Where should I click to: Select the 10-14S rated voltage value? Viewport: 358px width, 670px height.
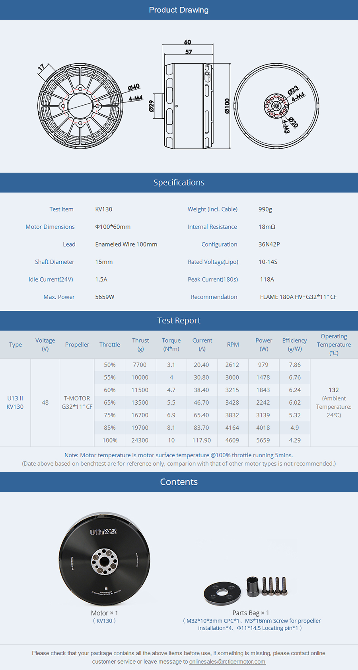[x=268, y=262]
